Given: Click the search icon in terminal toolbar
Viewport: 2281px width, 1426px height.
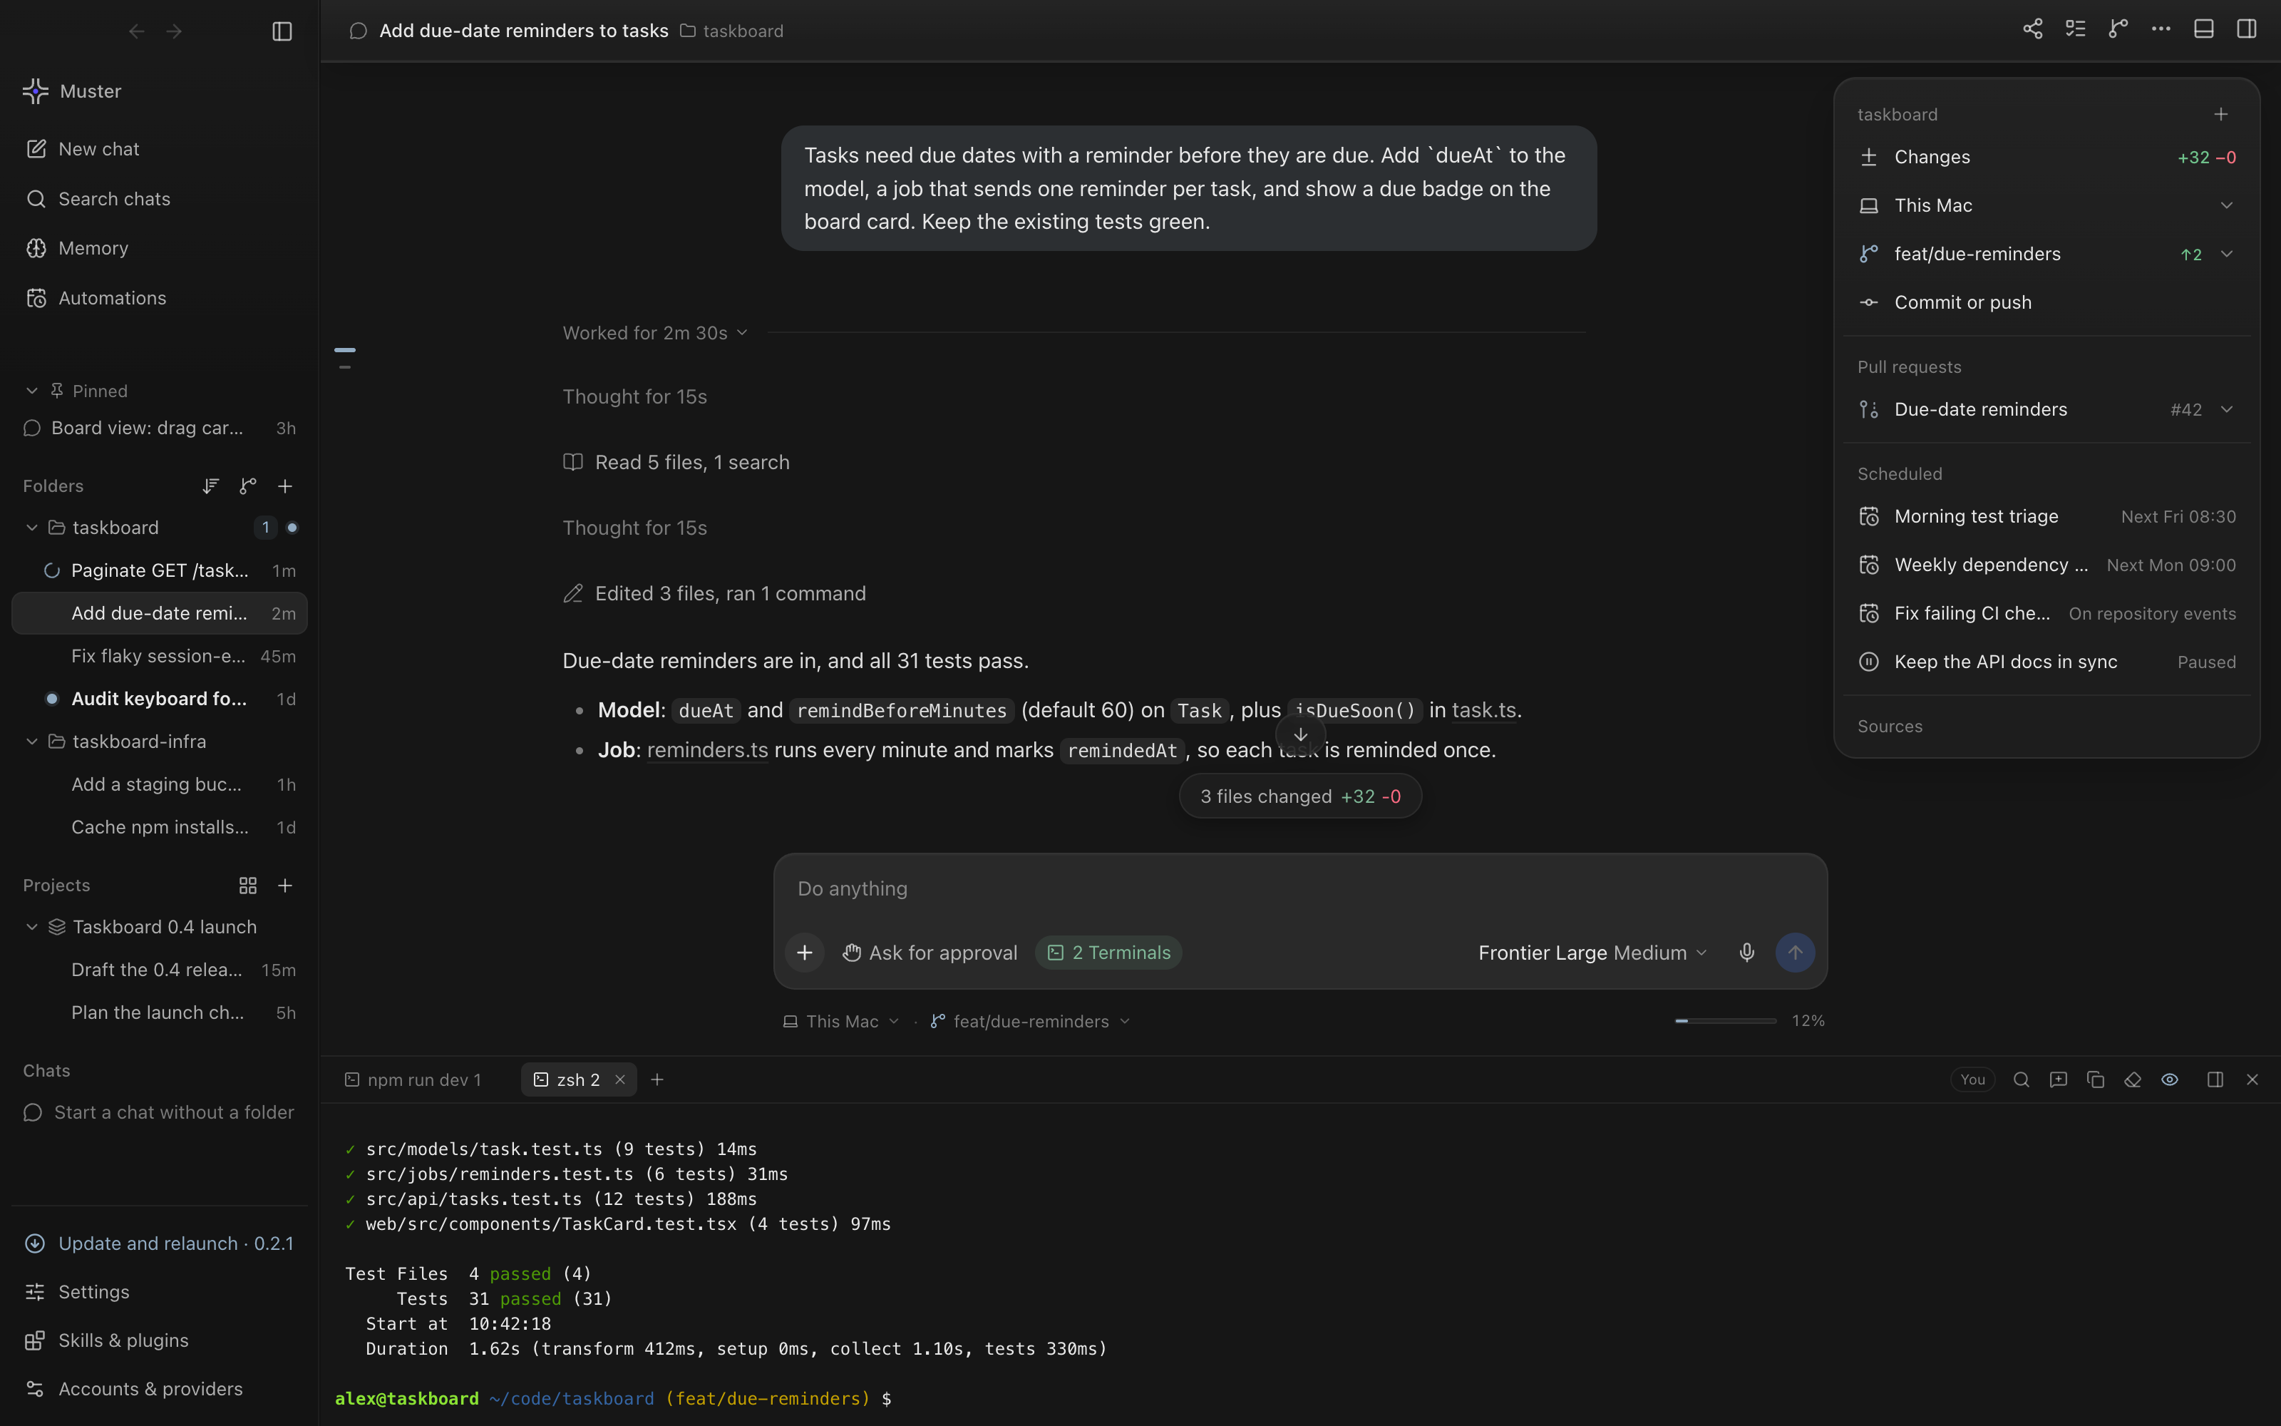Looking at the screenshot, I should [x=2021, y=1080].
